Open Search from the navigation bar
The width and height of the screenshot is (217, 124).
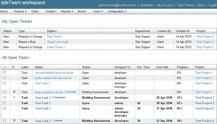click(x=82, y=12)
